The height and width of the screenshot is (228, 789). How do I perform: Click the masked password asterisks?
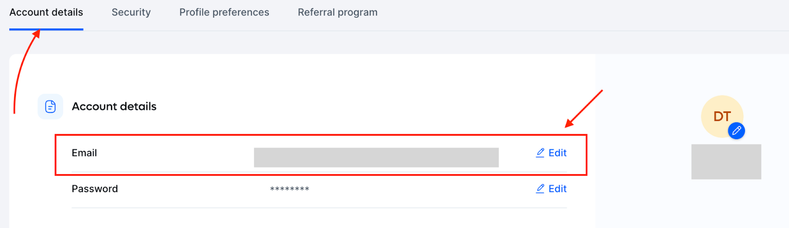(x=289, y=189)
